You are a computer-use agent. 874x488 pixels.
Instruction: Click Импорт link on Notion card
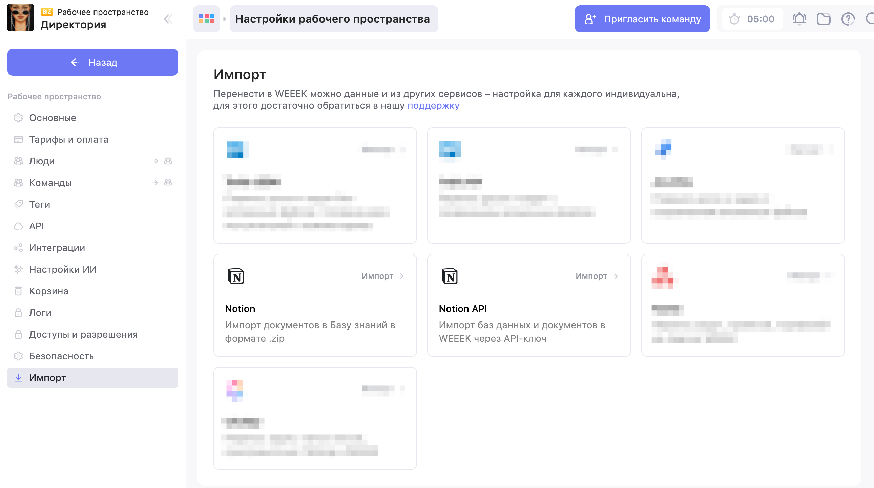[383, 276]
